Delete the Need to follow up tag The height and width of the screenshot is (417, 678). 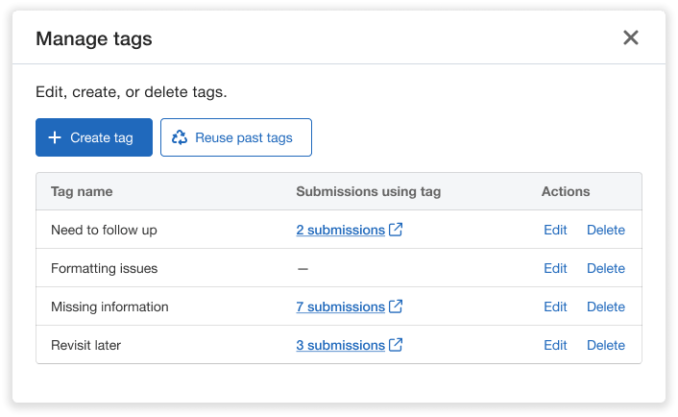coord(605,230)
